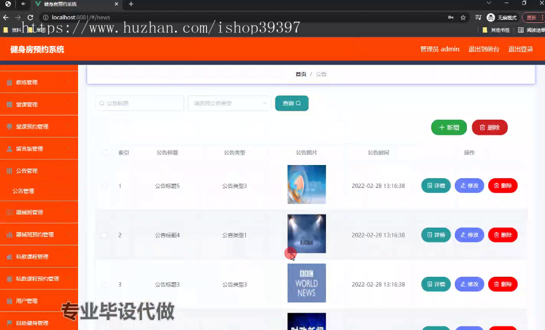Expand the 堂课预约管理 sidebar menu
This screenshot has width=545, height=330.
[x=39, y=127]
